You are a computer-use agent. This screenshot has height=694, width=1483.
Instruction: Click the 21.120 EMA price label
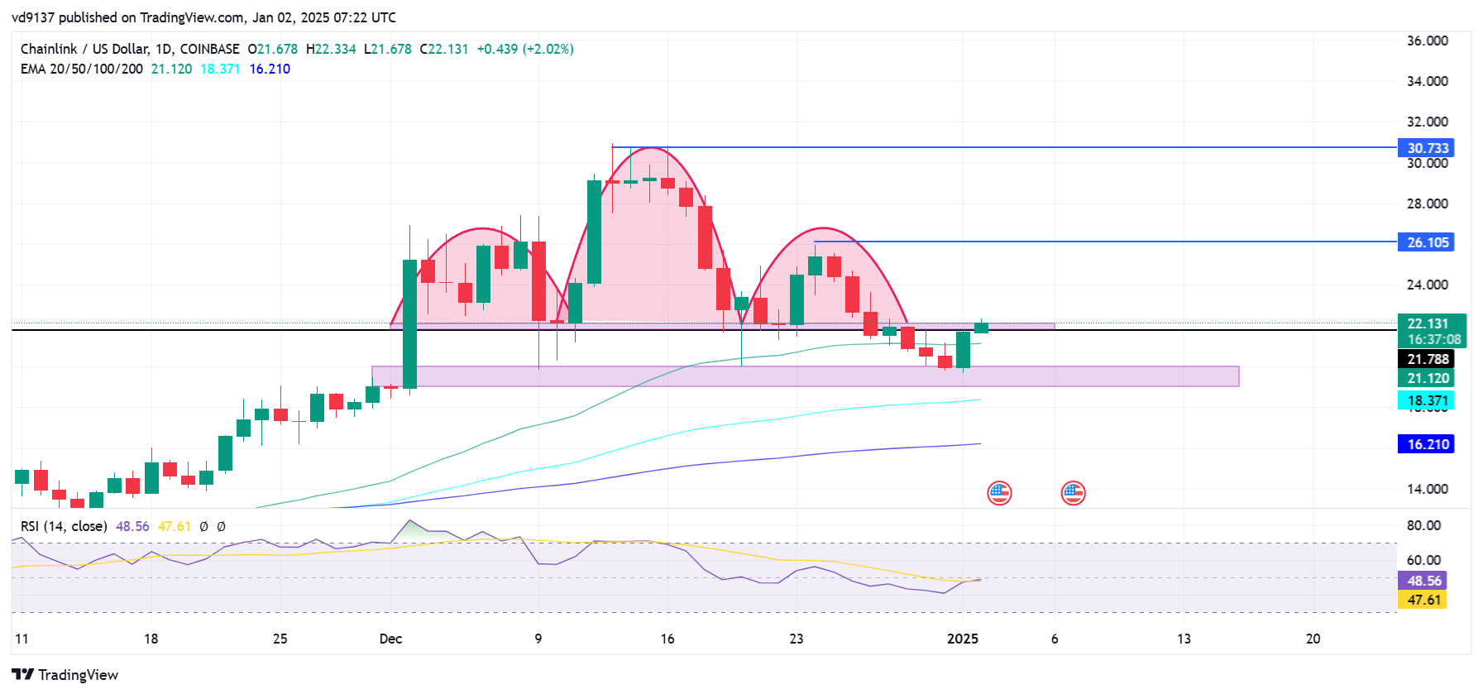click(1426, 378)
